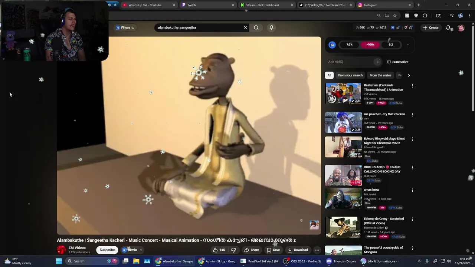Select the 'From your search' chip
Screen dimensions: 475x267
[x=350, y=75]
